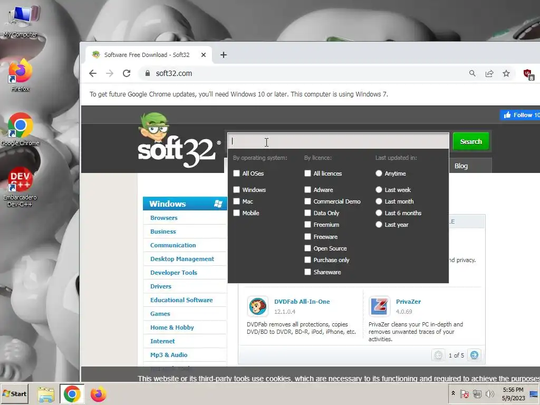Reload the soft32.com page

click(x=127, y=73)
